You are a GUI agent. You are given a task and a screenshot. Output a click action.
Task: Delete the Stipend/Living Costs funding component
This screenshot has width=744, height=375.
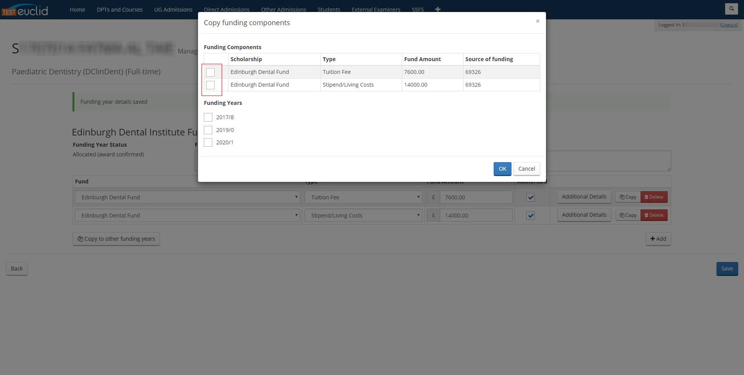coord(654,215)
